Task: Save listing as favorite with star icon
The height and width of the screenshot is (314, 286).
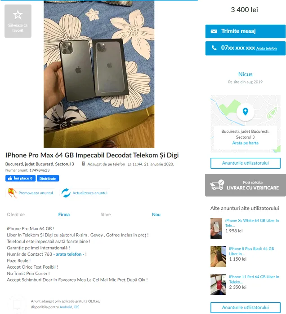Action: 18,21
